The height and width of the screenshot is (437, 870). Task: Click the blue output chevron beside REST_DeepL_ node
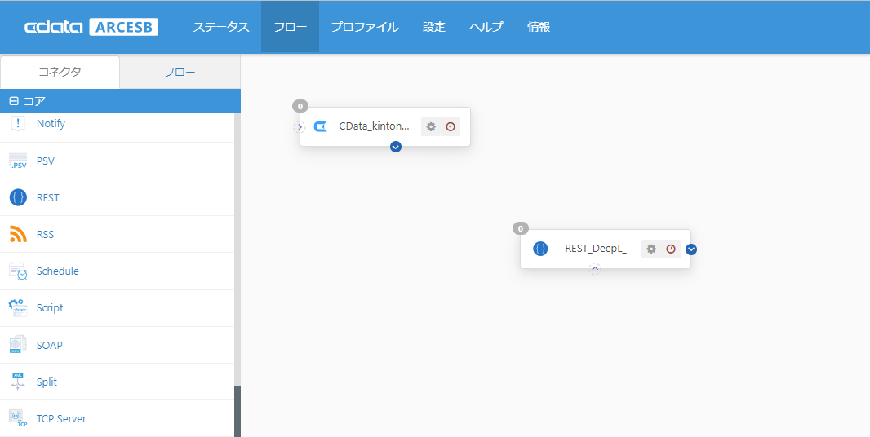(x=690, y=249)
